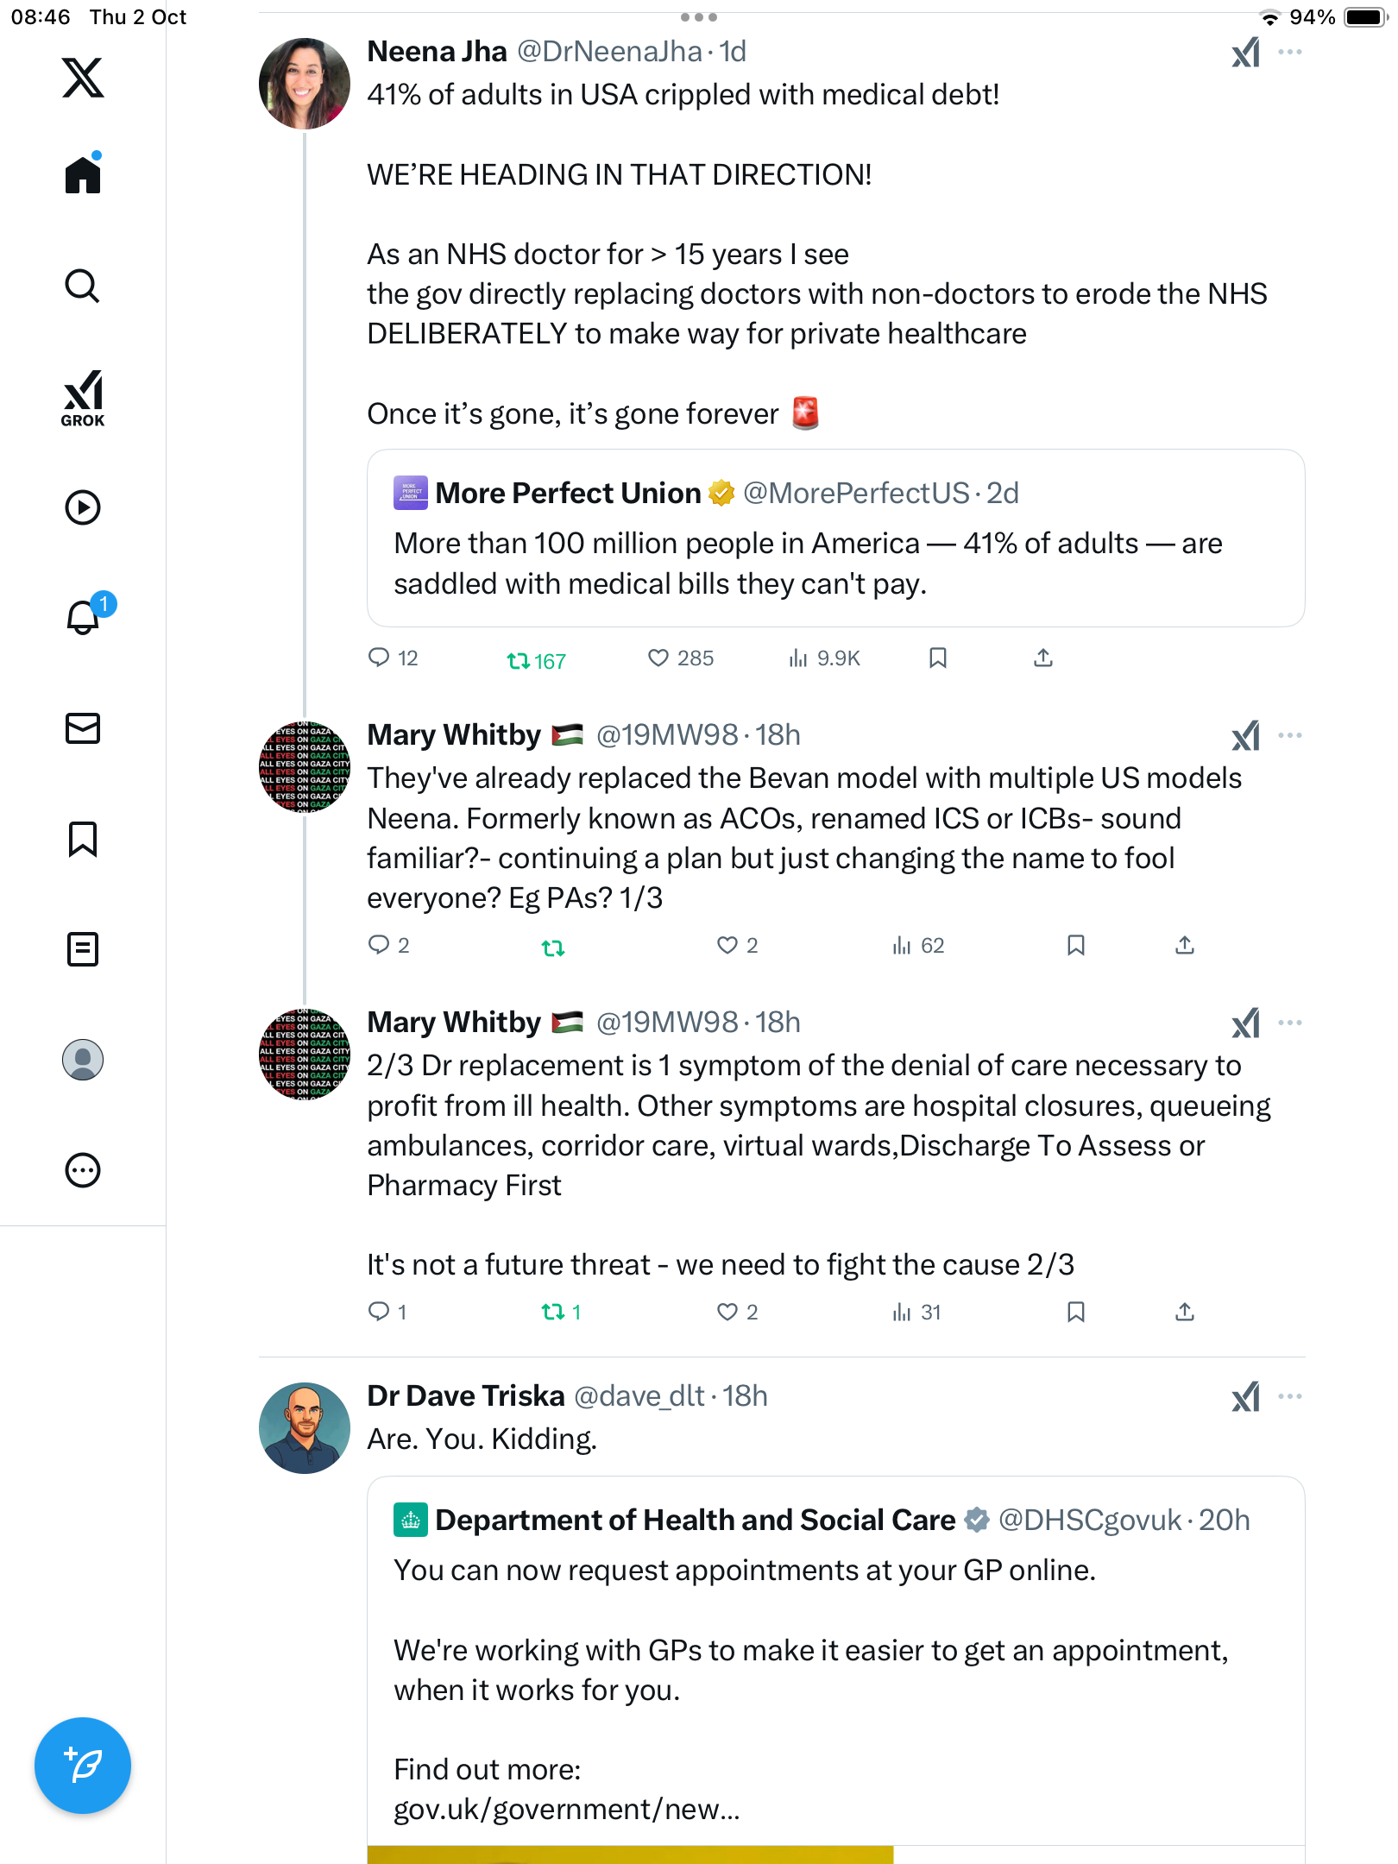Viewport: 1398px width, 1864px height.
Task: Like Neena Jha's post
Action: [x=658, y=658]
